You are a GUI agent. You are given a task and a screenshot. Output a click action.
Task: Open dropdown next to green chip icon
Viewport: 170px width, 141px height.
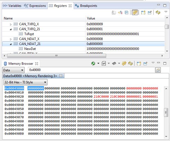[x=98, y=63]
